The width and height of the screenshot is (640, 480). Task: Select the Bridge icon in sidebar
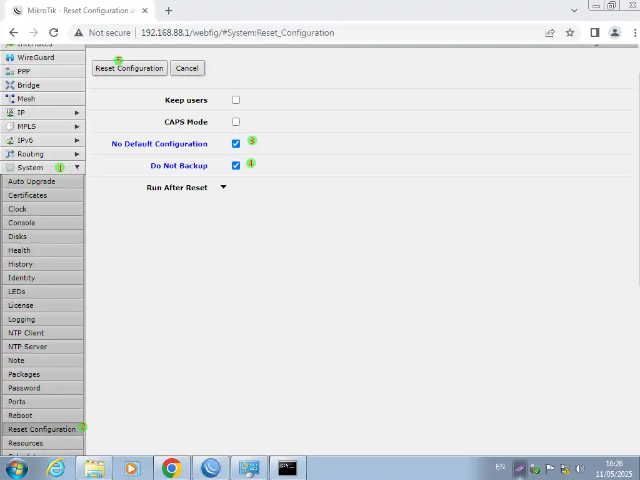[x=10, y=85]
